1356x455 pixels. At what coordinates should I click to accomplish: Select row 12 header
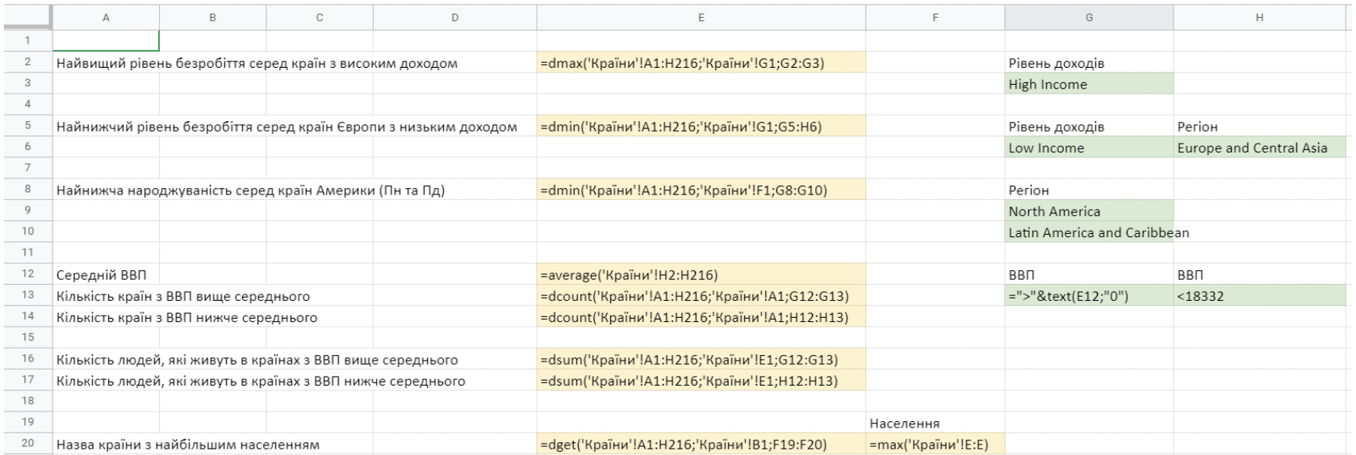pos(27,274)
